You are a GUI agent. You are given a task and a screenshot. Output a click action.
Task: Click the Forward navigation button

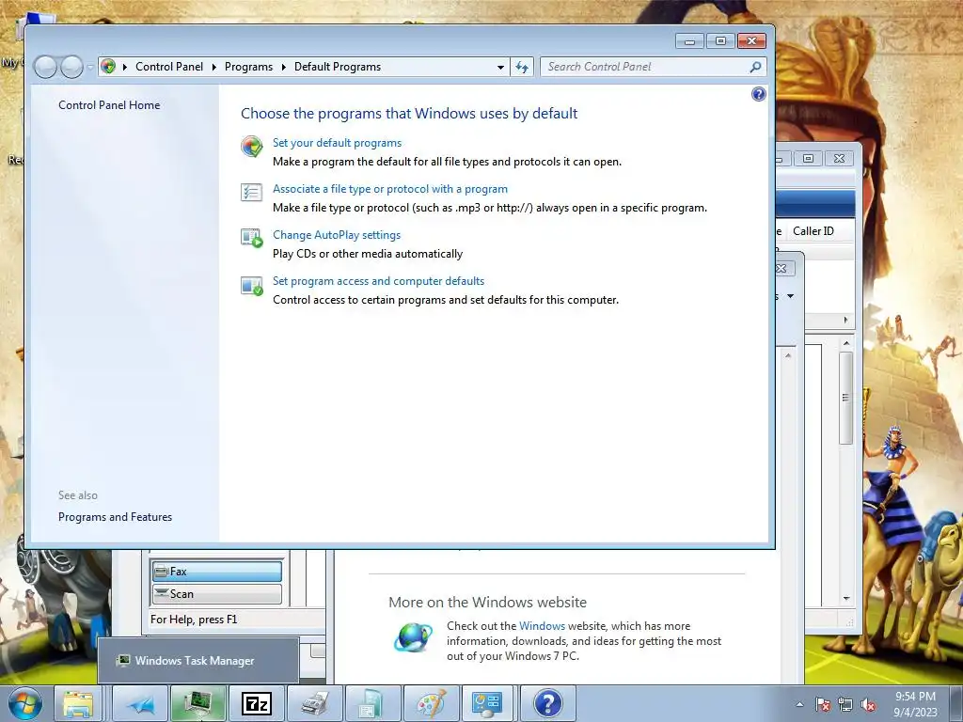click(71, 67)
